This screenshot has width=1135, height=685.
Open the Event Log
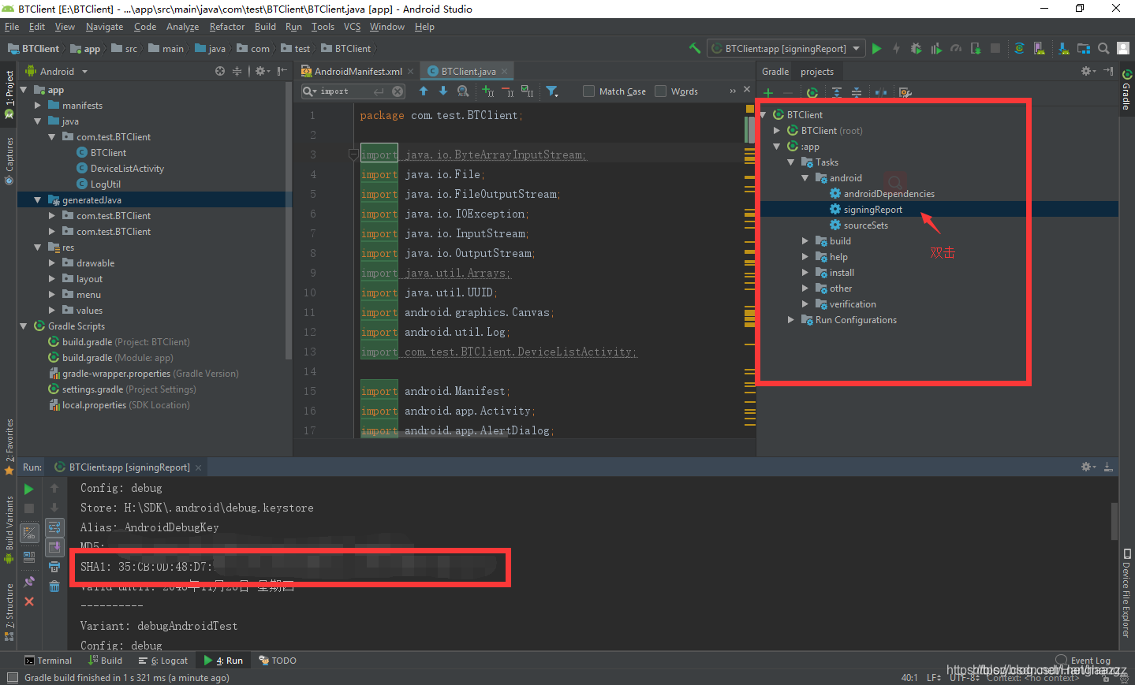1083,661
